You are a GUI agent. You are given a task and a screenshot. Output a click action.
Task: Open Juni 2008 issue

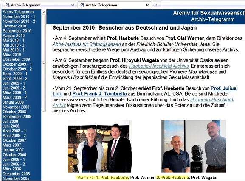tap(11, 126)
